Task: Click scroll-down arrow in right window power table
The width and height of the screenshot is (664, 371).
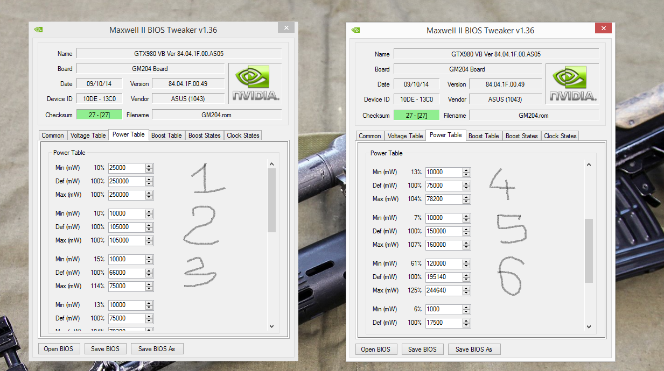Action: pos(589,327)
